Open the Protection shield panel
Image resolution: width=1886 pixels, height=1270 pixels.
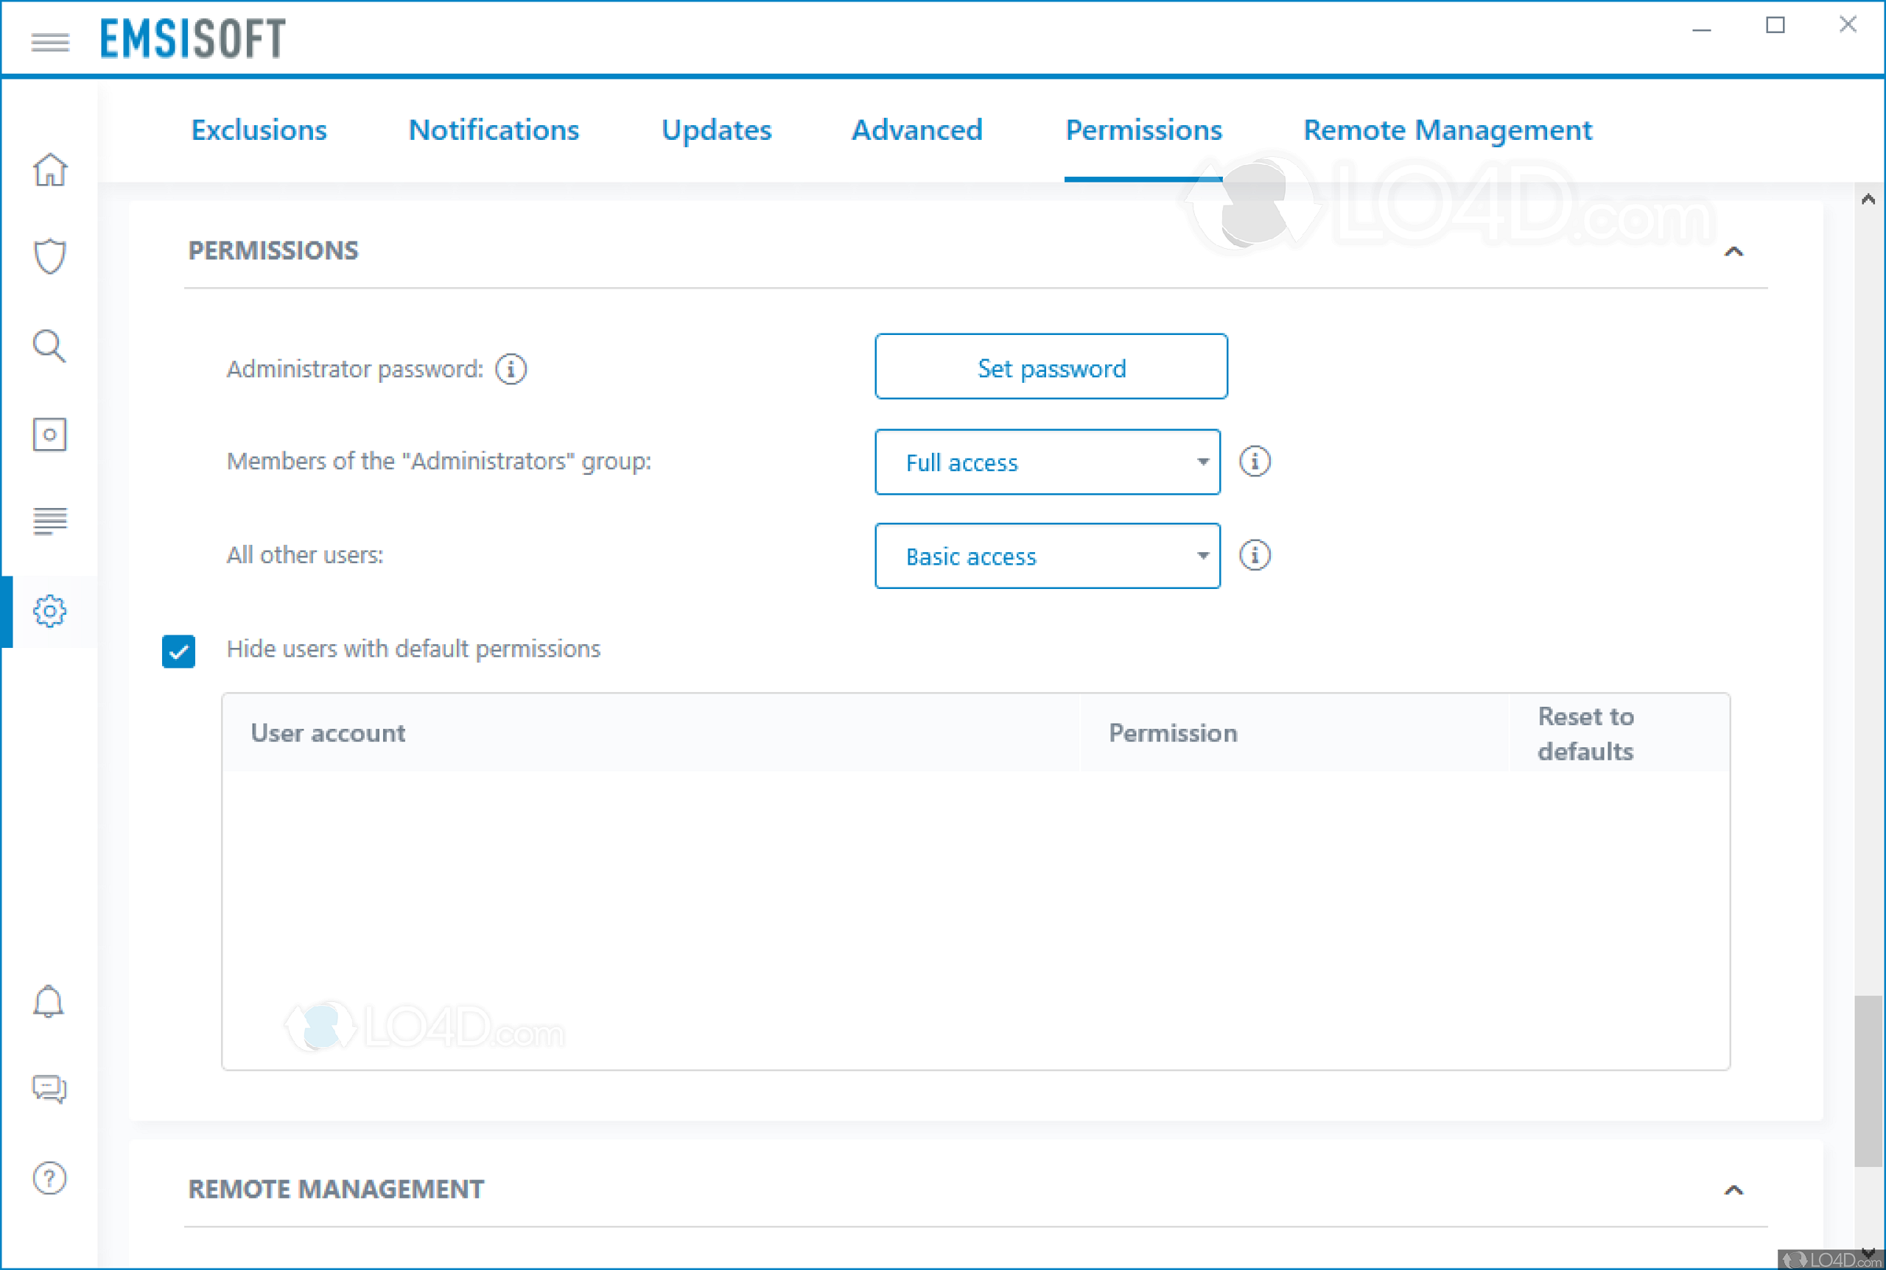pyautogui.click(x=49, y=255)
